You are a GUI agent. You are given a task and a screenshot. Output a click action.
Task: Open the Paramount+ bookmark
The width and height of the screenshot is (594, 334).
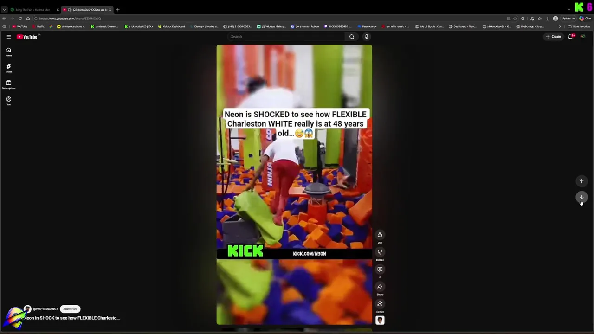tap(367, 26)
